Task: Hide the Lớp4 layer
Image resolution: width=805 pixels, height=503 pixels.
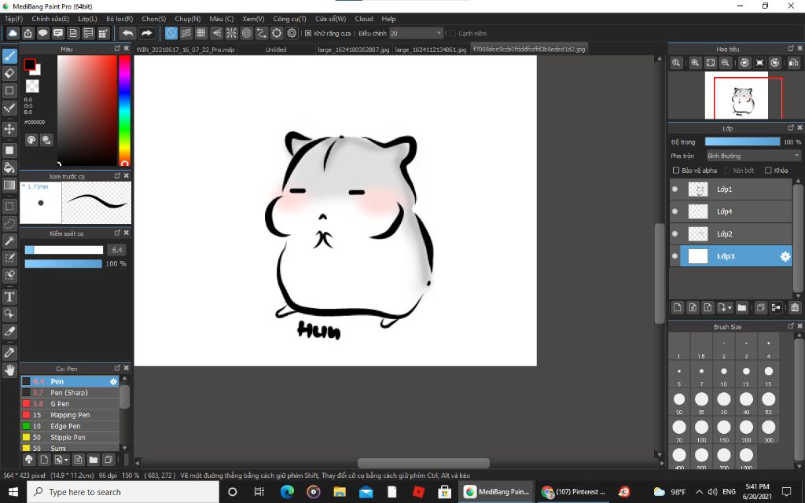Action: coord(675,211)
